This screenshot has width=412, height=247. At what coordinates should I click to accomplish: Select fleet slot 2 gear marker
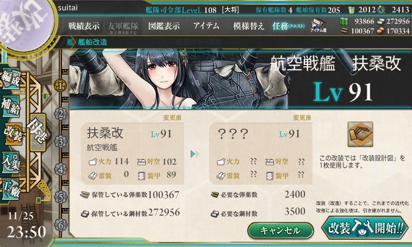[x=60, y=114]
